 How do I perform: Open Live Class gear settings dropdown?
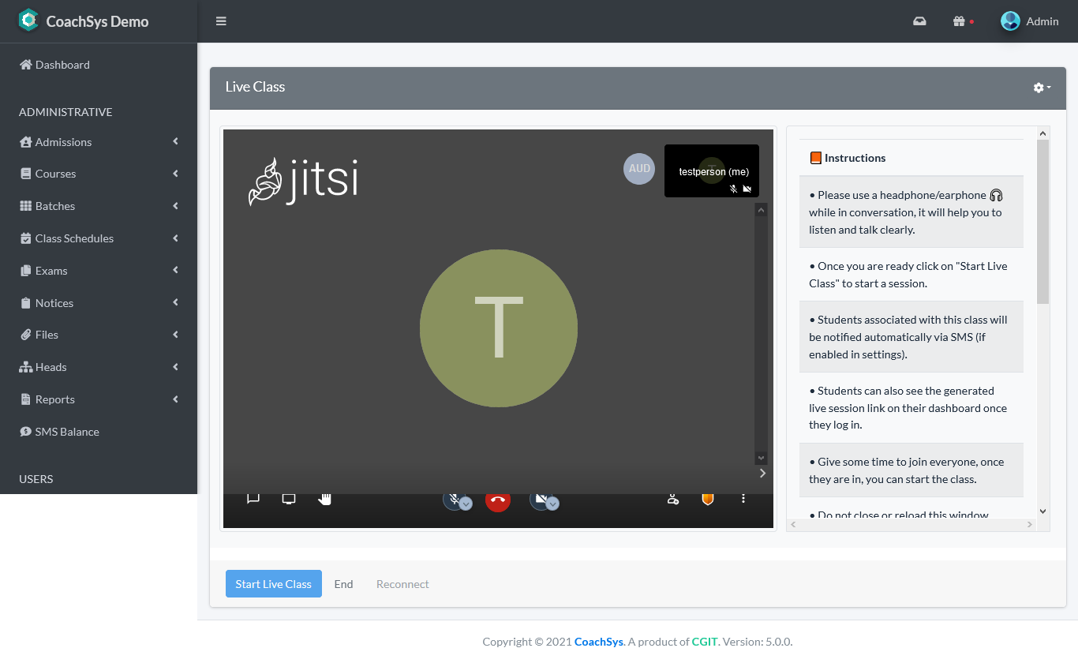pos(1042,88)
